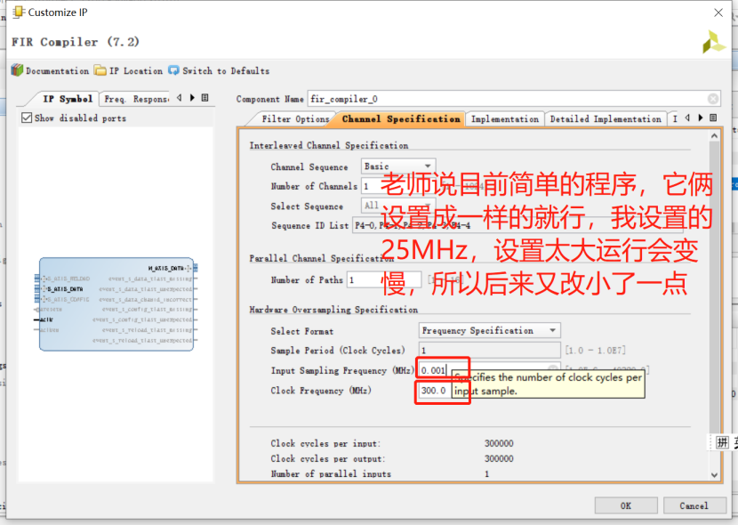Click the Sequence ID List field
Screen dimensions: 738x525
(517, 225)
